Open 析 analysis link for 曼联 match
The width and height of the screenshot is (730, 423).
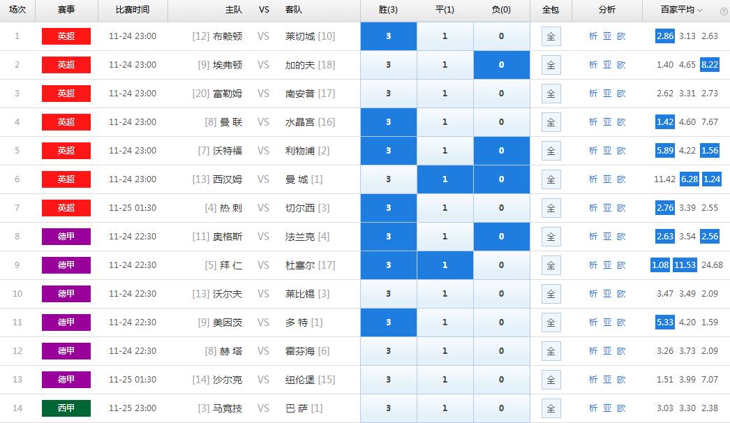[x=593, y=122]
